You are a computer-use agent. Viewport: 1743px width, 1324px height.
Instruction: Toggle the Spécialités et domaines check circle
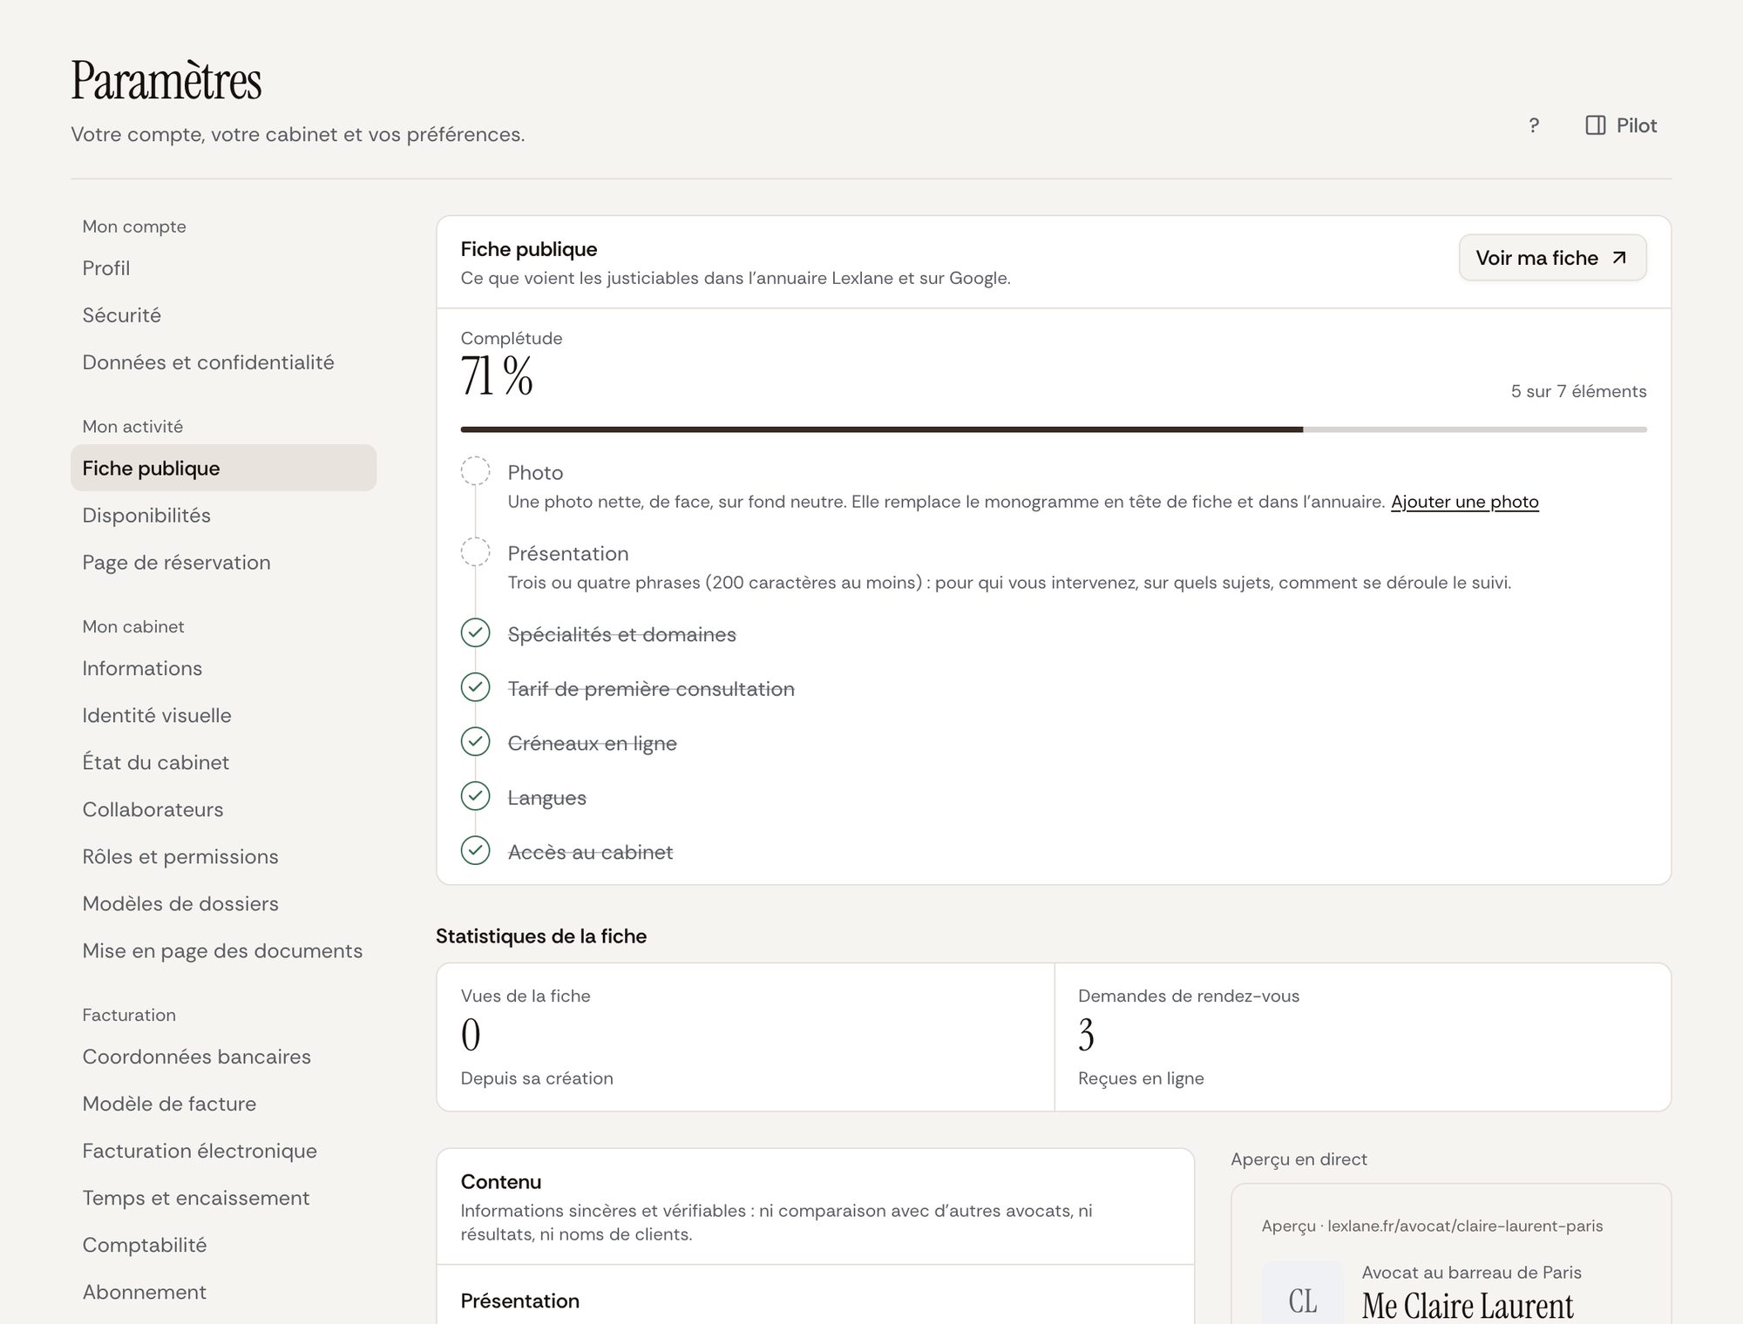tap(475, 633)
